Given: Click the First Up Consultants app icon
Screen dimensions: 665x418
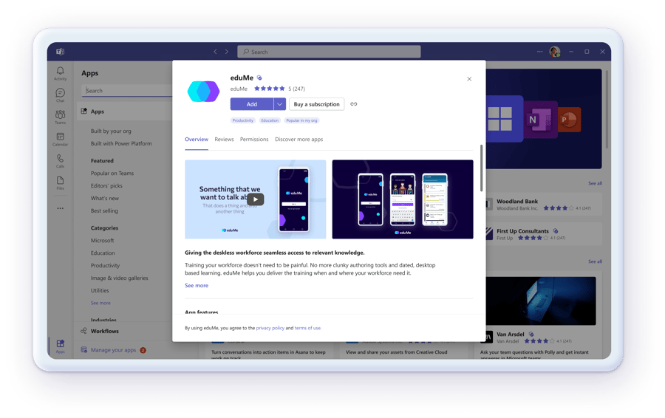Looking at the screenshot, I should tap(489, 233).
